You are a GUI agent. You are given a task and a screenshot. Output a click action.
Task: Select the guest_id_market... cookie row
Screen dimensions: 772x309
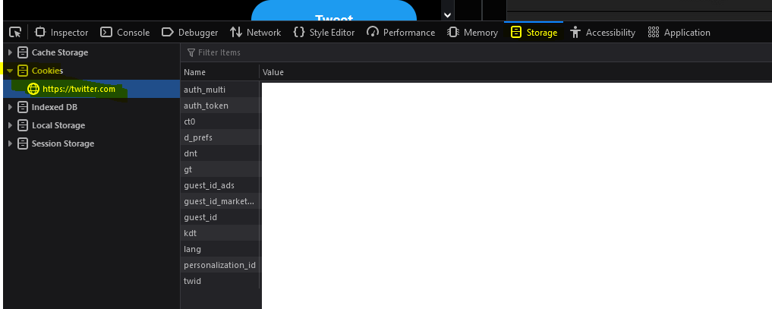221,200
